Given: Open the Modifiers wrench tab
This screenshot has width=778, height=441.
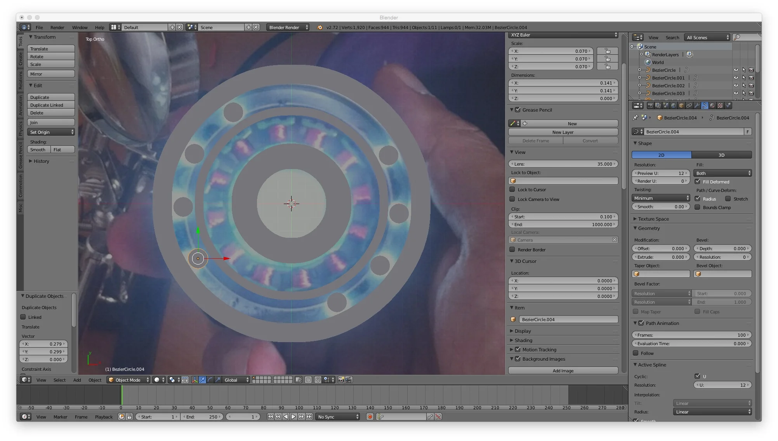Looking at the screenshot, I should point(697,105).
